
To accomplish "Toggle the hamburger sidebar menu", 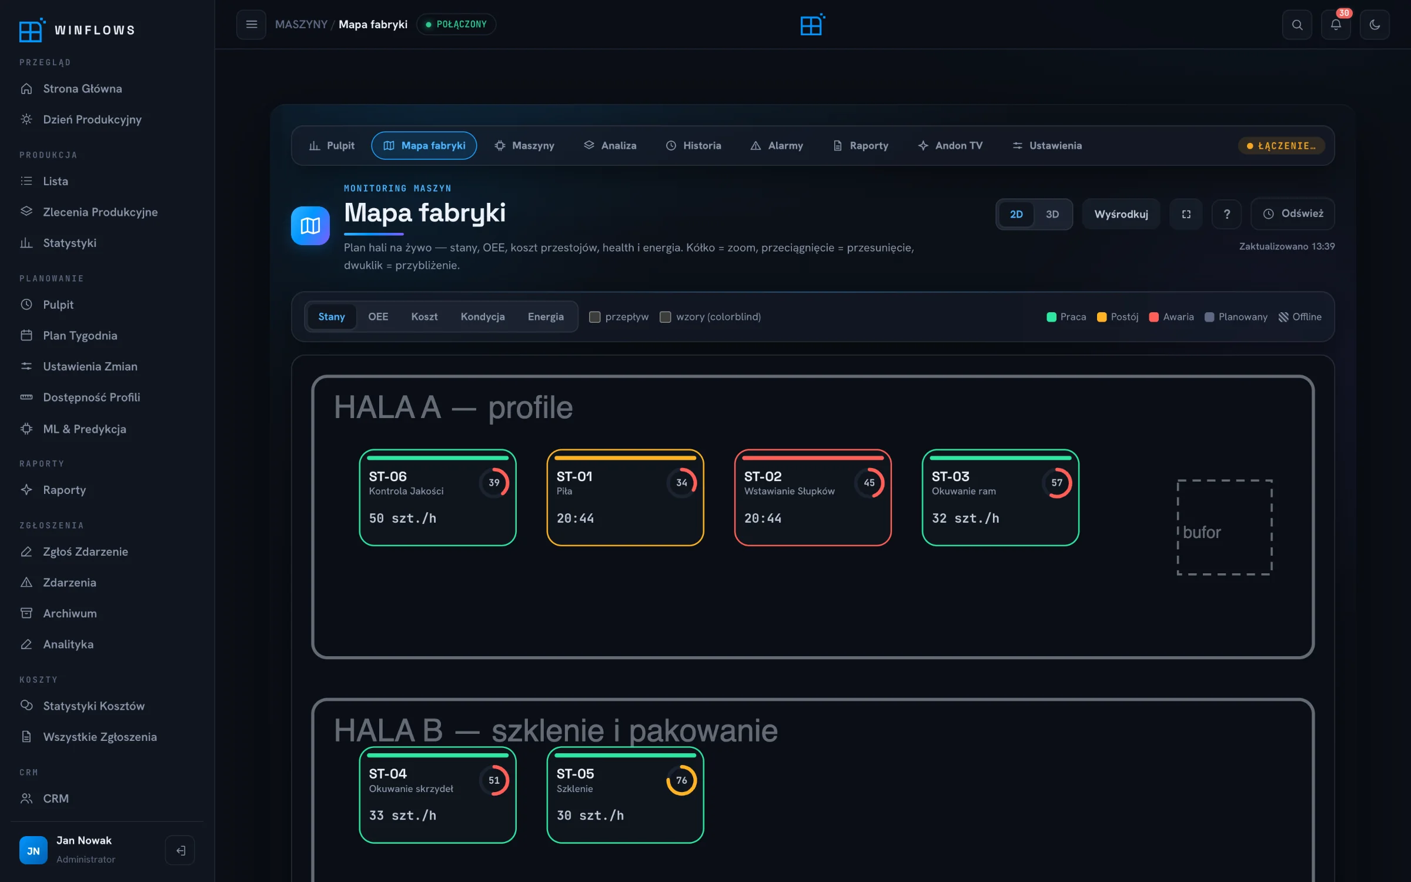I will coord(251,24).
